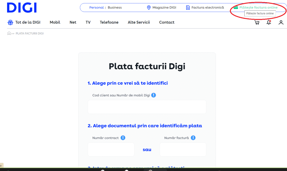Click the green card icon by Plătește factura
This screenshot has width=287, height=171.
click(x=236, y=8)
